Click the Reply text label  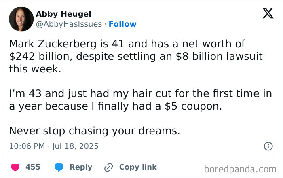click(x=81, y=167)
